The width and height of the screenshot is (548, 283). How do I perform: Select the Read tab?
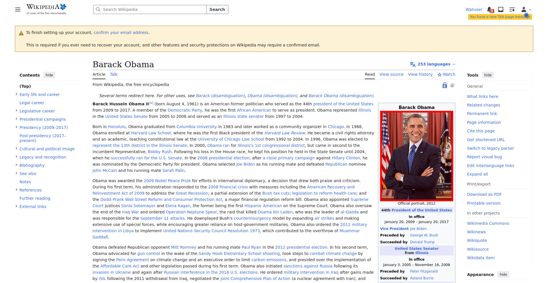point(370,74)
